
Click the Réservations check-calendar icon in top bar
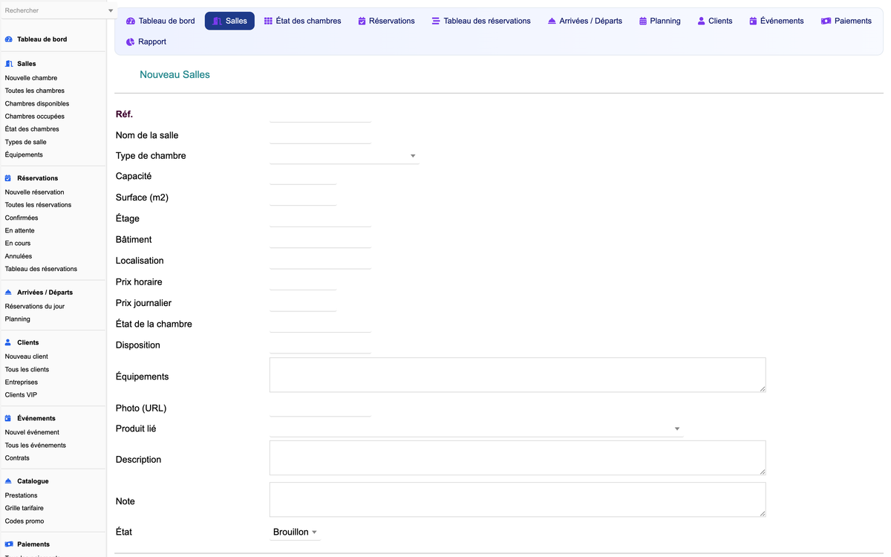click(362, 21)
